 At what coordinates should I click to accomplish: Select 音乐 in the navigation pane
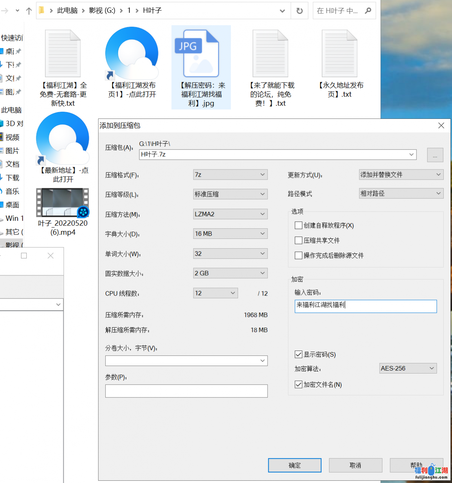12,191
